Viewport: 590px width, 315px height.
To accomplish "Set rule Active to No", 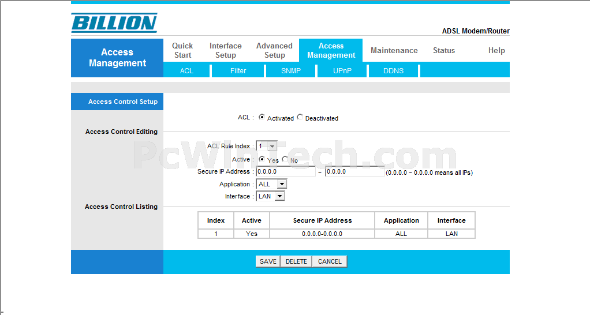I will tap(285, 159).
